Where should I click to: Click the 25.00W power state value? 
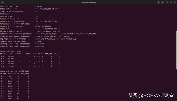click(11, 56)
